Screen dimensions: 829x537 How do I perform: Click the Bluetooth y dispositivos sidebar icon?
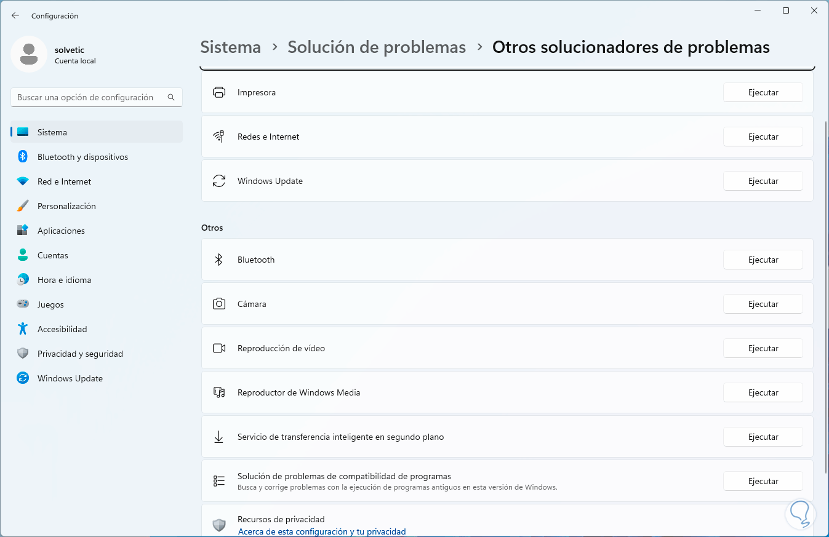[23, 157]
